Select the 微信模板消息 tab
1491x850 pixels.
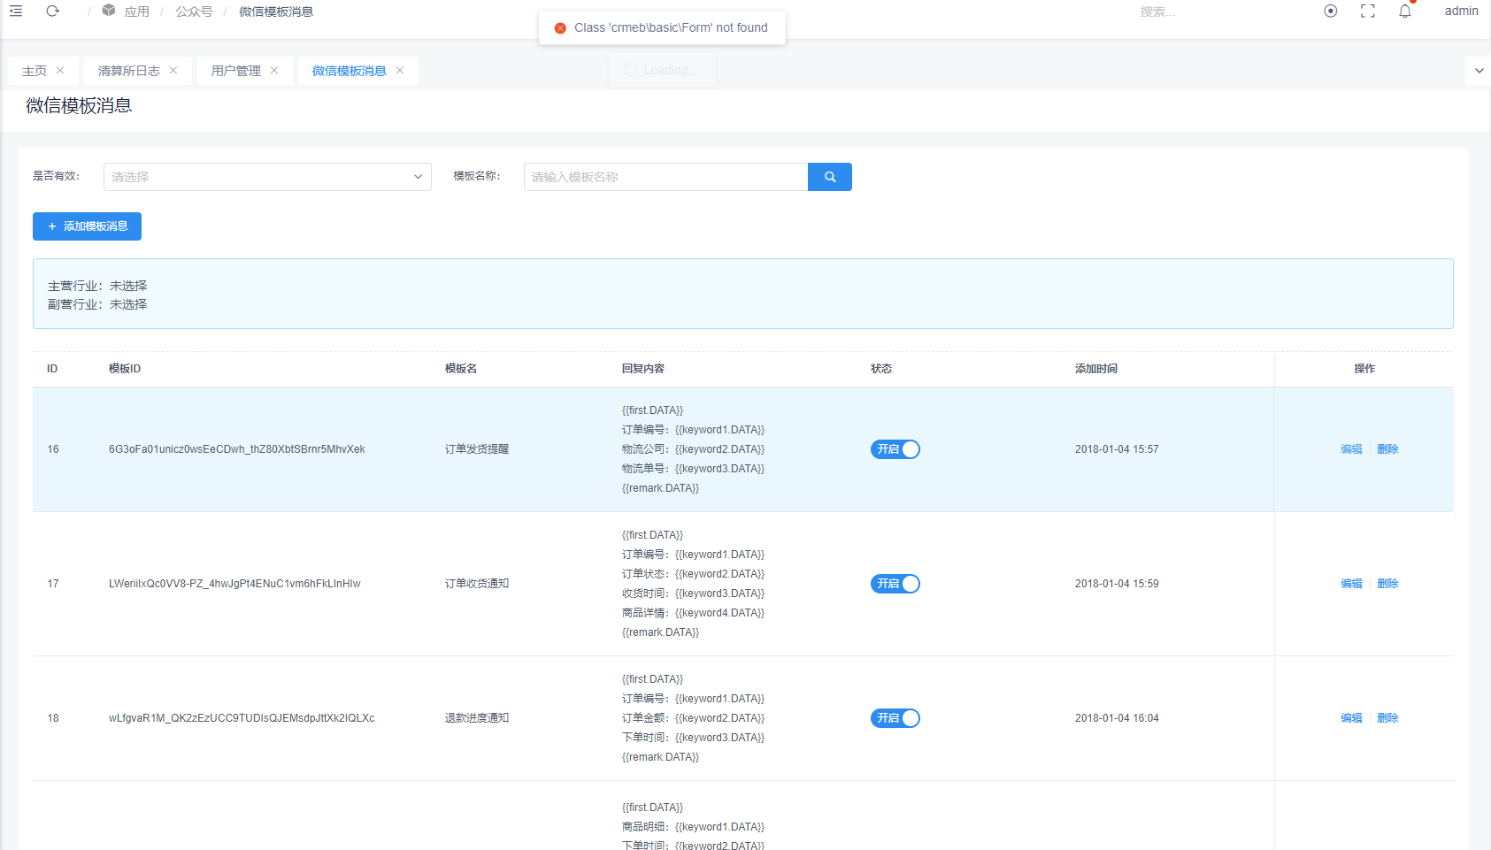click(350, 71)
